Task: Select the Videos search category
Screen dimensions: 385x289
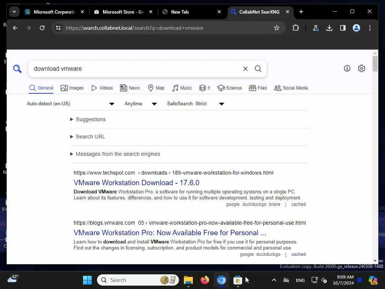Action: click(102, 88)
